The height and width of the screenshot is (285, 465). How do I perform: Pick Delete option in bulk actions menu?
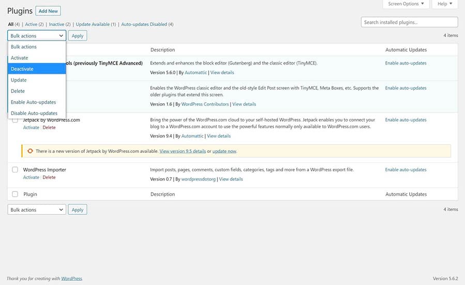[18, 91]
